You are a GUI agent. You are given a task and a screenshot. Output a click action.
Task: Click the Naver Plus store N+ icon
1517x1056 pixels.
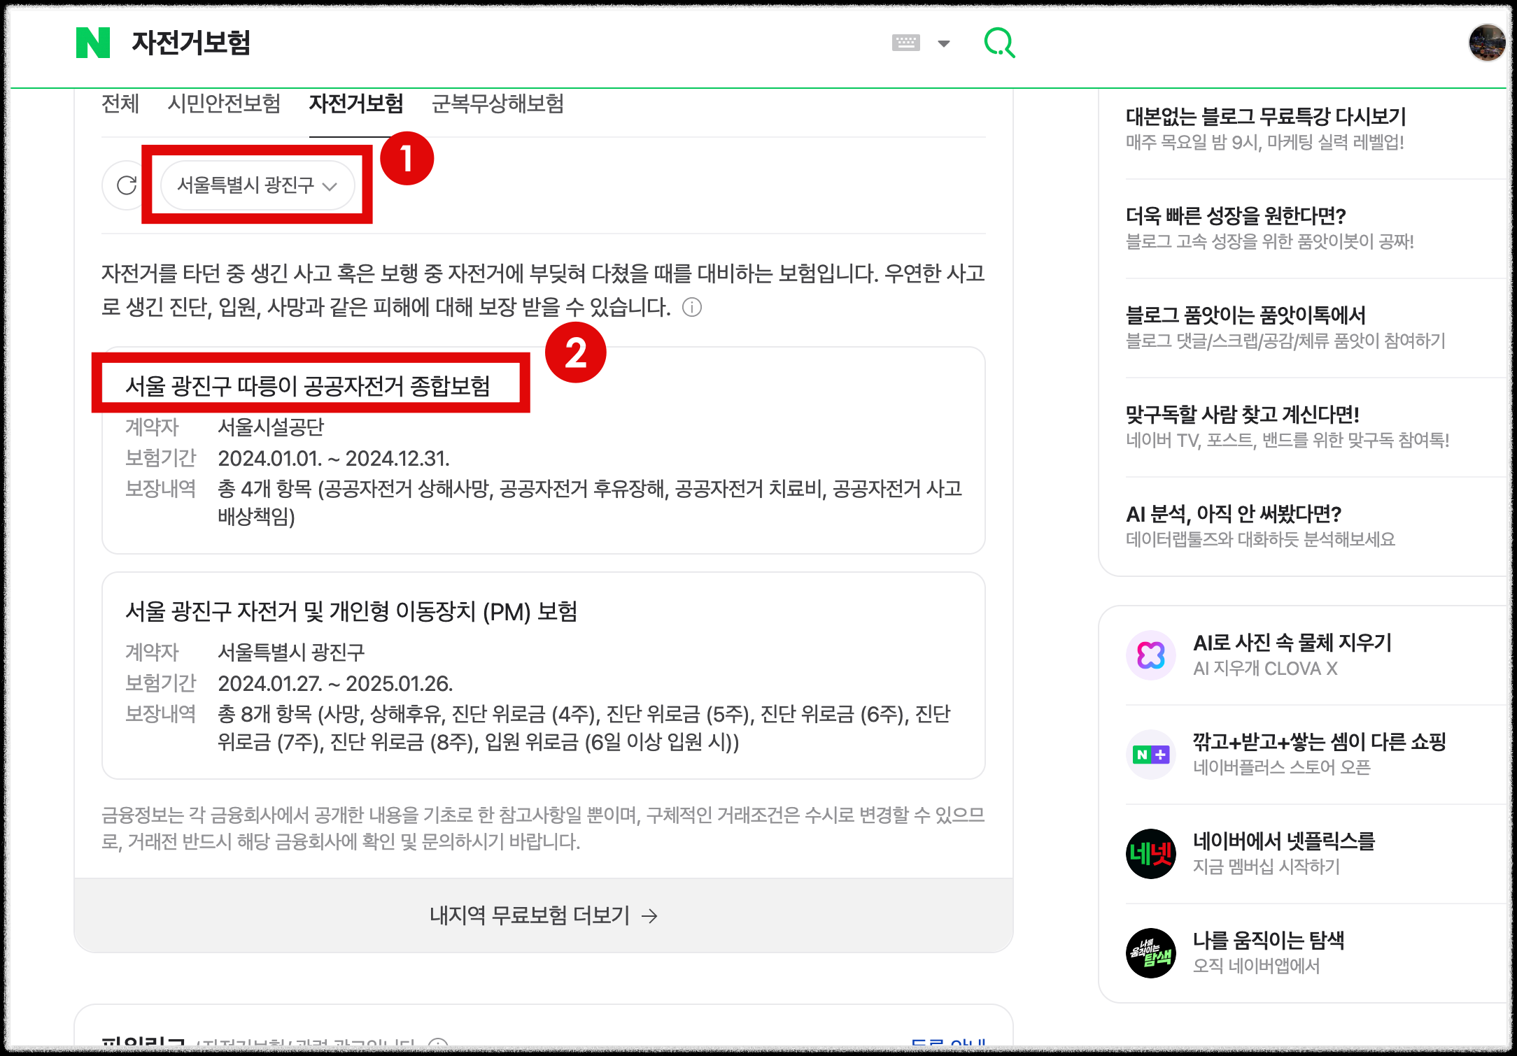click(x=1151, y=755)
